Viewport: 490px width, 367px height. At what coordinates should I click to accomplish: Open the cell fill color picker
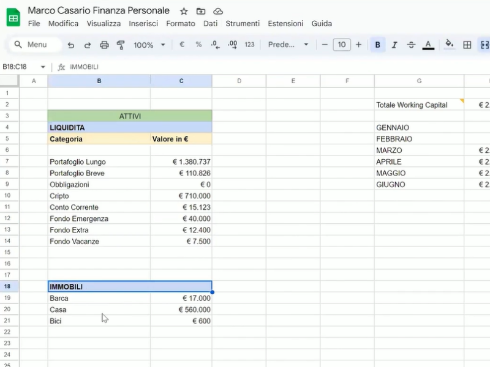[449, 45]
